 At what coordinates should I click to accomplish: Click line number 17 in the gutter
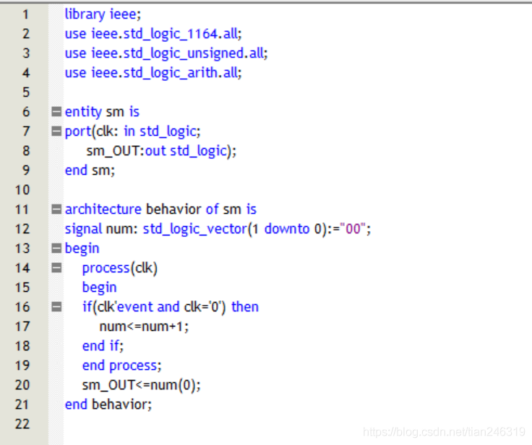(x=22, y=327)
